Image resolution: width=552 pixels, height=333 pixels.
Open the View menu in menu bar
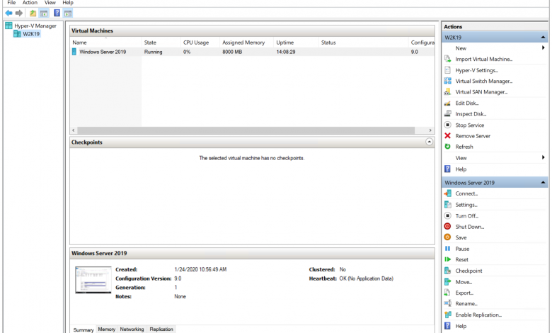pos(50,2)
